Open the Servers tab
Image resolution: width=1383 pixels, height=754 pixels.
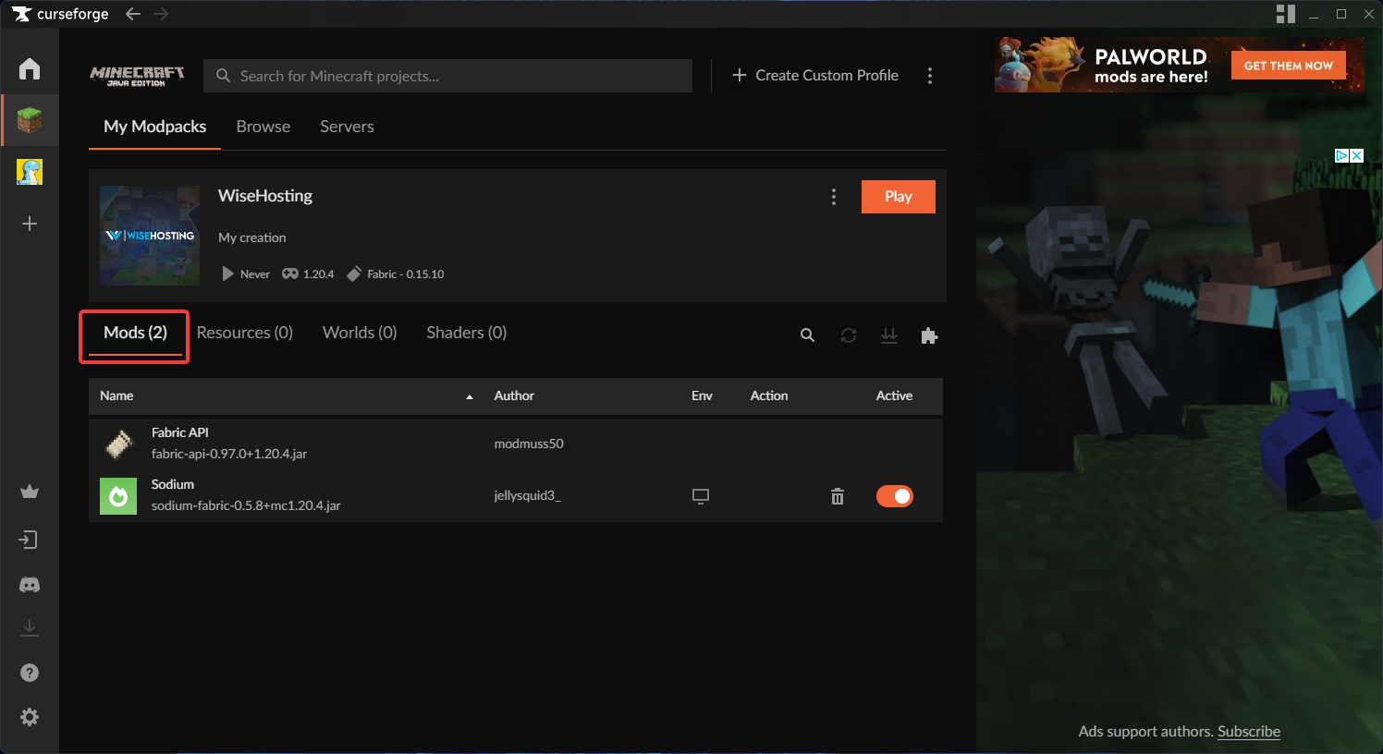pos(347,127)
